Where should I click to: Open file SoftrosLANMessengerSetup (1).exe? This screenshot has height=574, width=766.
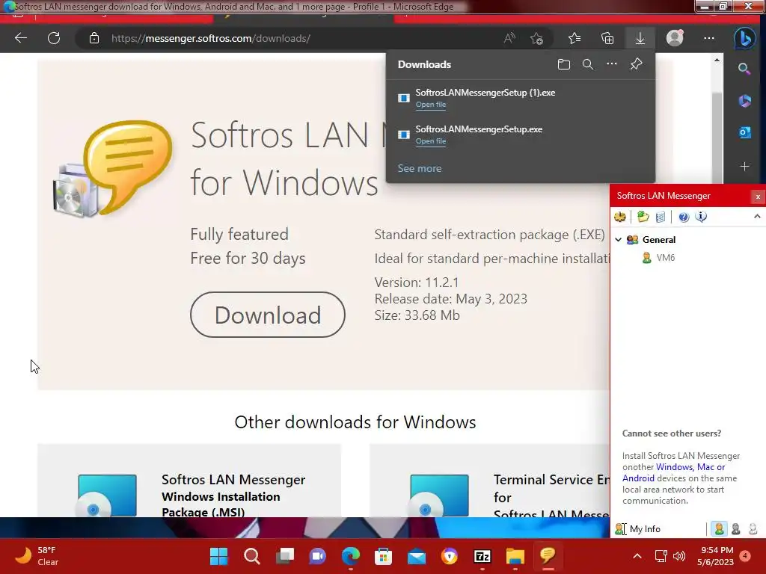[430, 105]
